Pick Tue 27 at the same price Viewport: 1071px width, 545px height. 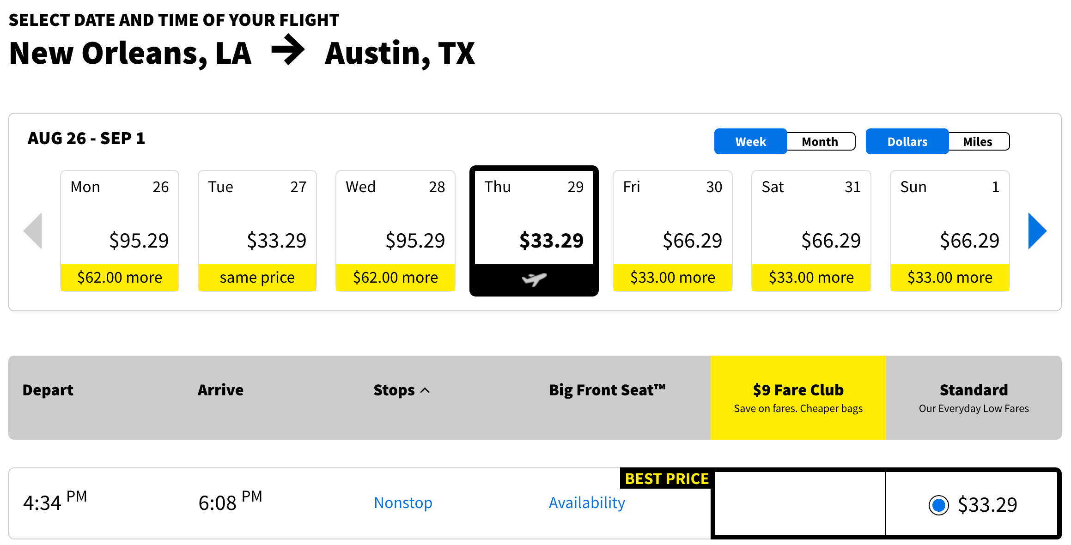257,231
